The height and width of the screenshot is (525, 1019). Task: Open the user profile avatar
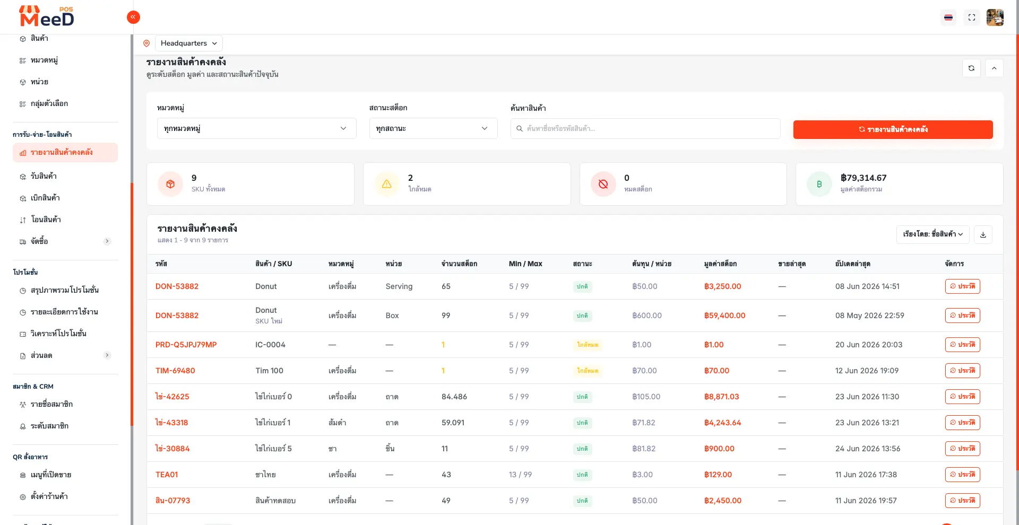click(995, 17)
